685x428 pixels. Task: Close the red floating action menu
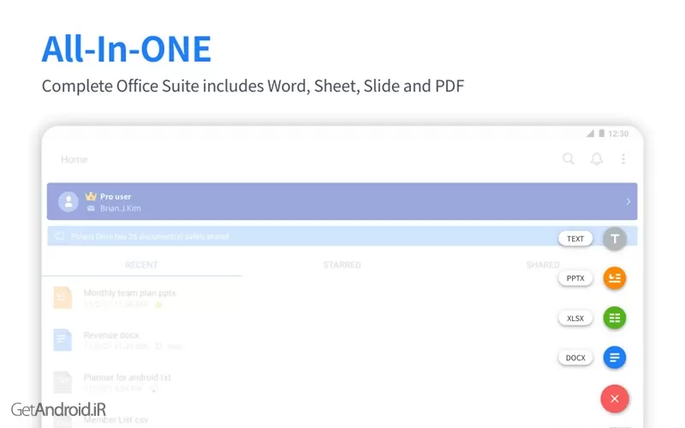615,398
